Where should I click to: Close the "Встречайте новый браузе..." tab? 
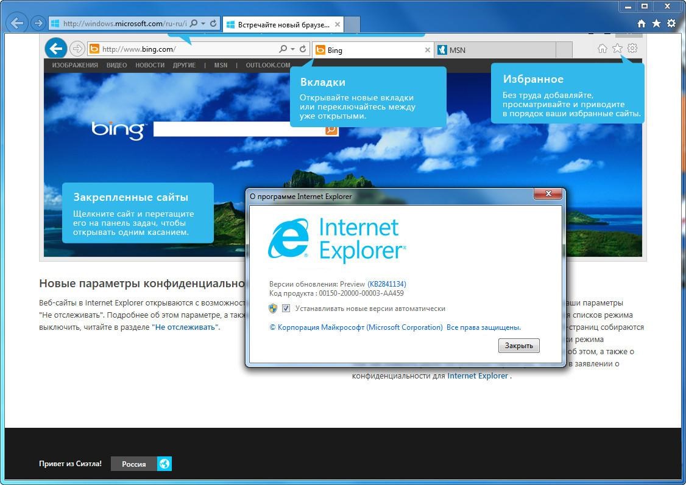click(x=338, y=24)
